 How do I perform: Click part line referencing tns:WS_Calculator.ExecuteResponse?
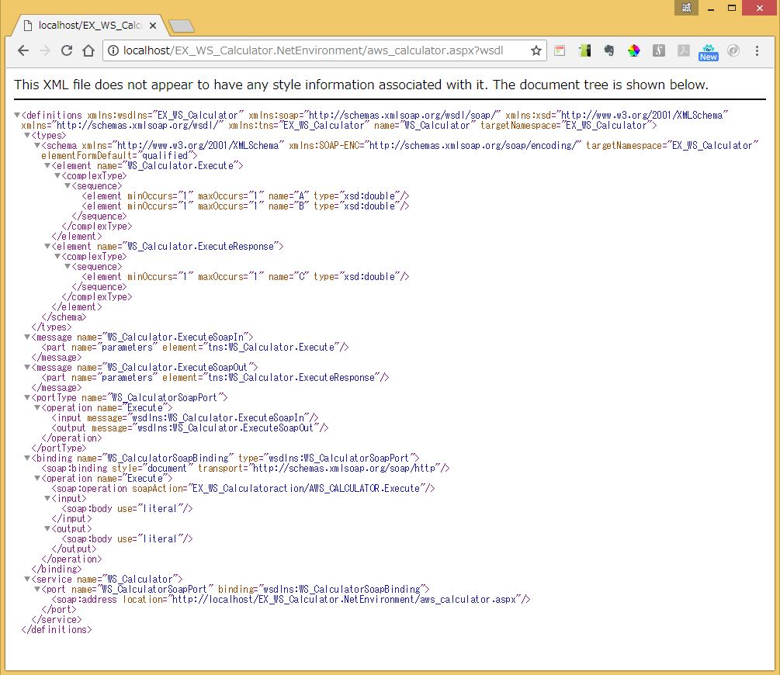coord(215,378)
